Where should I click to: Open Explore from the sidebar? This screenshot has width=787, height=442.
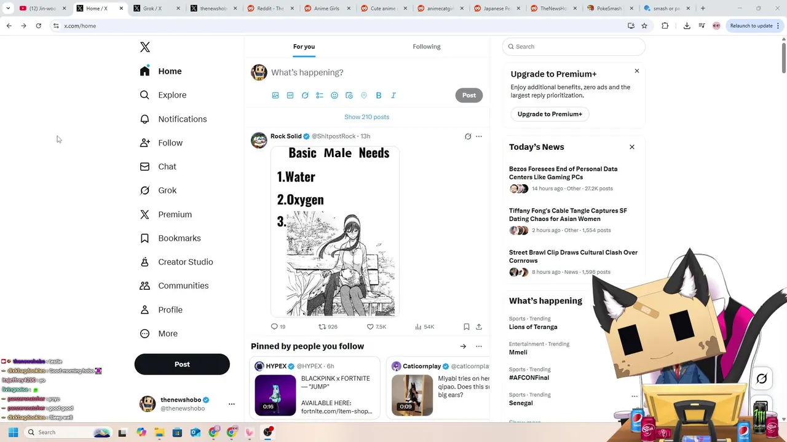coord(163,95)
